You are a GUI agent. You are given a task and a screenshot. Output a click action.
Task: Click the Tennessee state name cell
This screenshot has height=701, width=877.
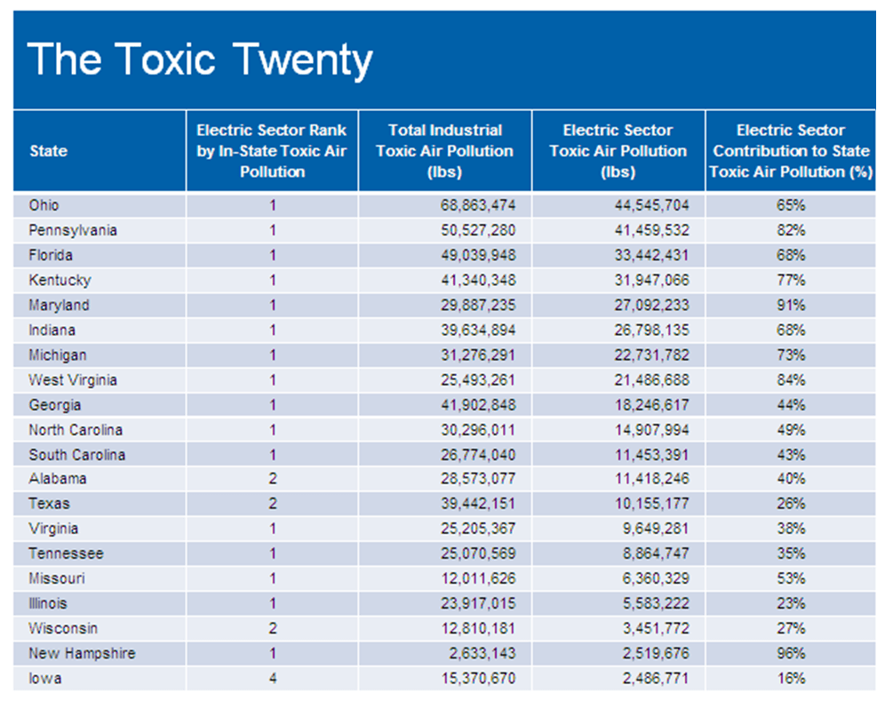tap(53, 554)
